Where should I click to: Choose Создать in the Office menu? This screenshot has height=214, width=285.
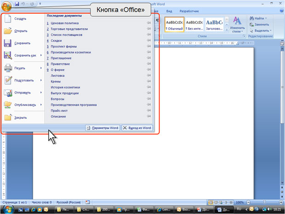coord(23,19)
